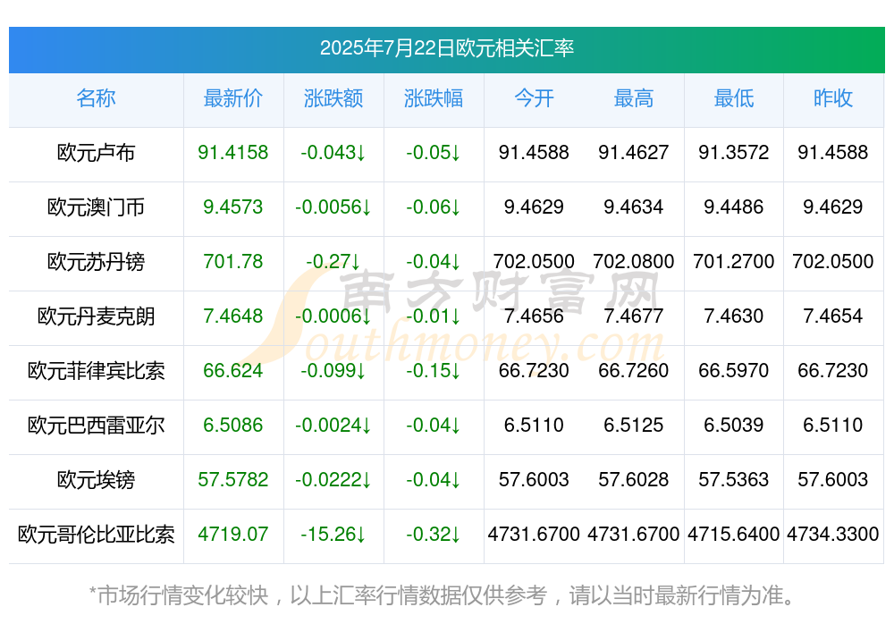Select the 欧元丹麦克朗 row name
Viewport: 894px width, 624px height.
[96, 316]
